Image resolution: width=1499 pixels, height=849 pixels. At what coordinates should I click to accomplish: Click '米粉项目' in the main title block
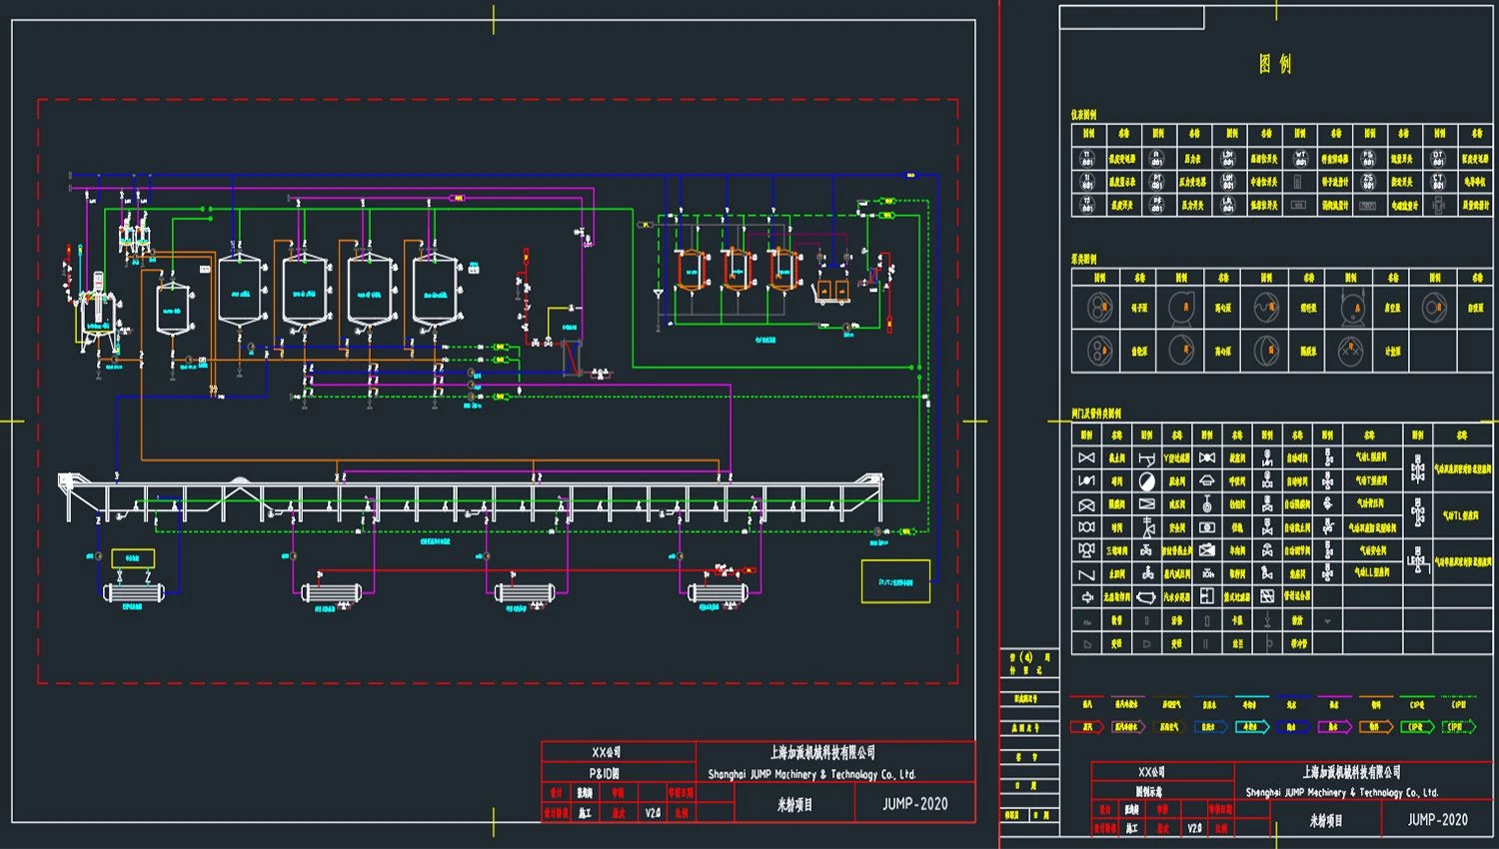(x=794, y=804)
